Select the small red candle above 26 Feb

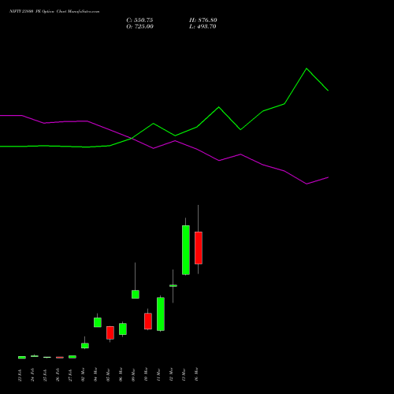click(x=60, y=357)
